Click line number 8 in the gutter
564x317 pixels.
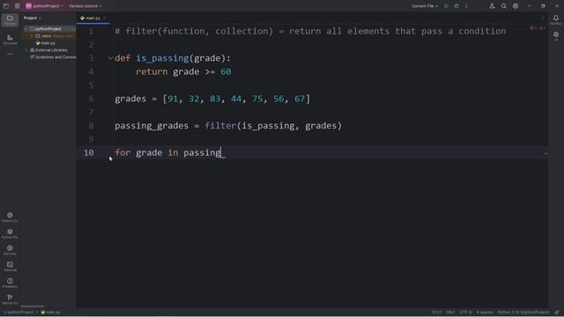click(91, 126)
